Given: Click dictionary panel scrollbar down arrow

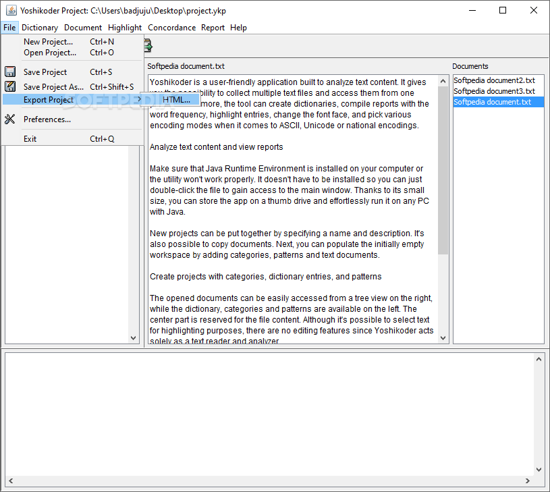Looking at the screenshot, I should [x=134, y=338].
